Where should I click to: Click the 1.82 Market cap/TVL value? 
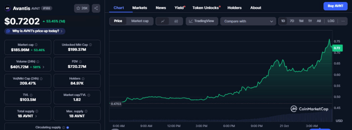coord(77,100)
